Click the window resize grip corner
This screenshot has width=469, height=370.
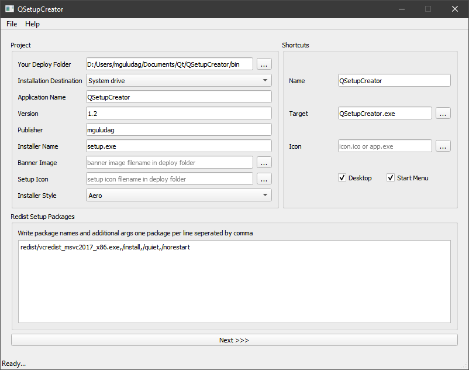point(465,366)
